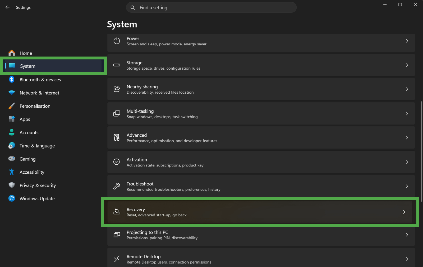Click the System monitor icon
Screen dimensions: 423x267
(12, 66)
